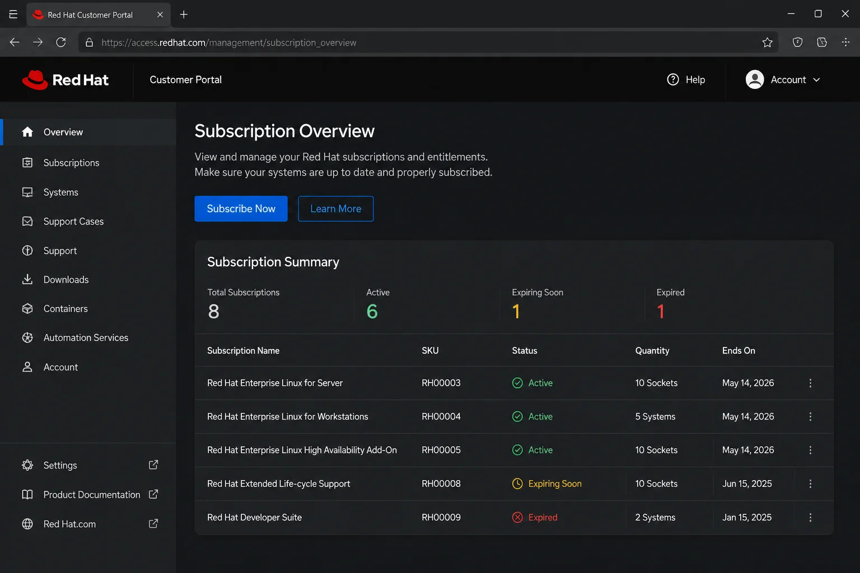Click the external link icon beside Settings
The height and width of the screenshot is (573, 860).
tap(153, 465)
